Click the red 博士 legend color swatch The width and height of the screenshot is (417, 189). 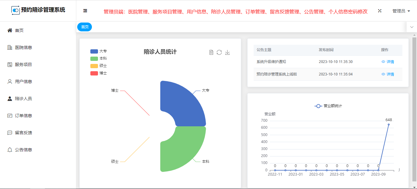point(94,73)
